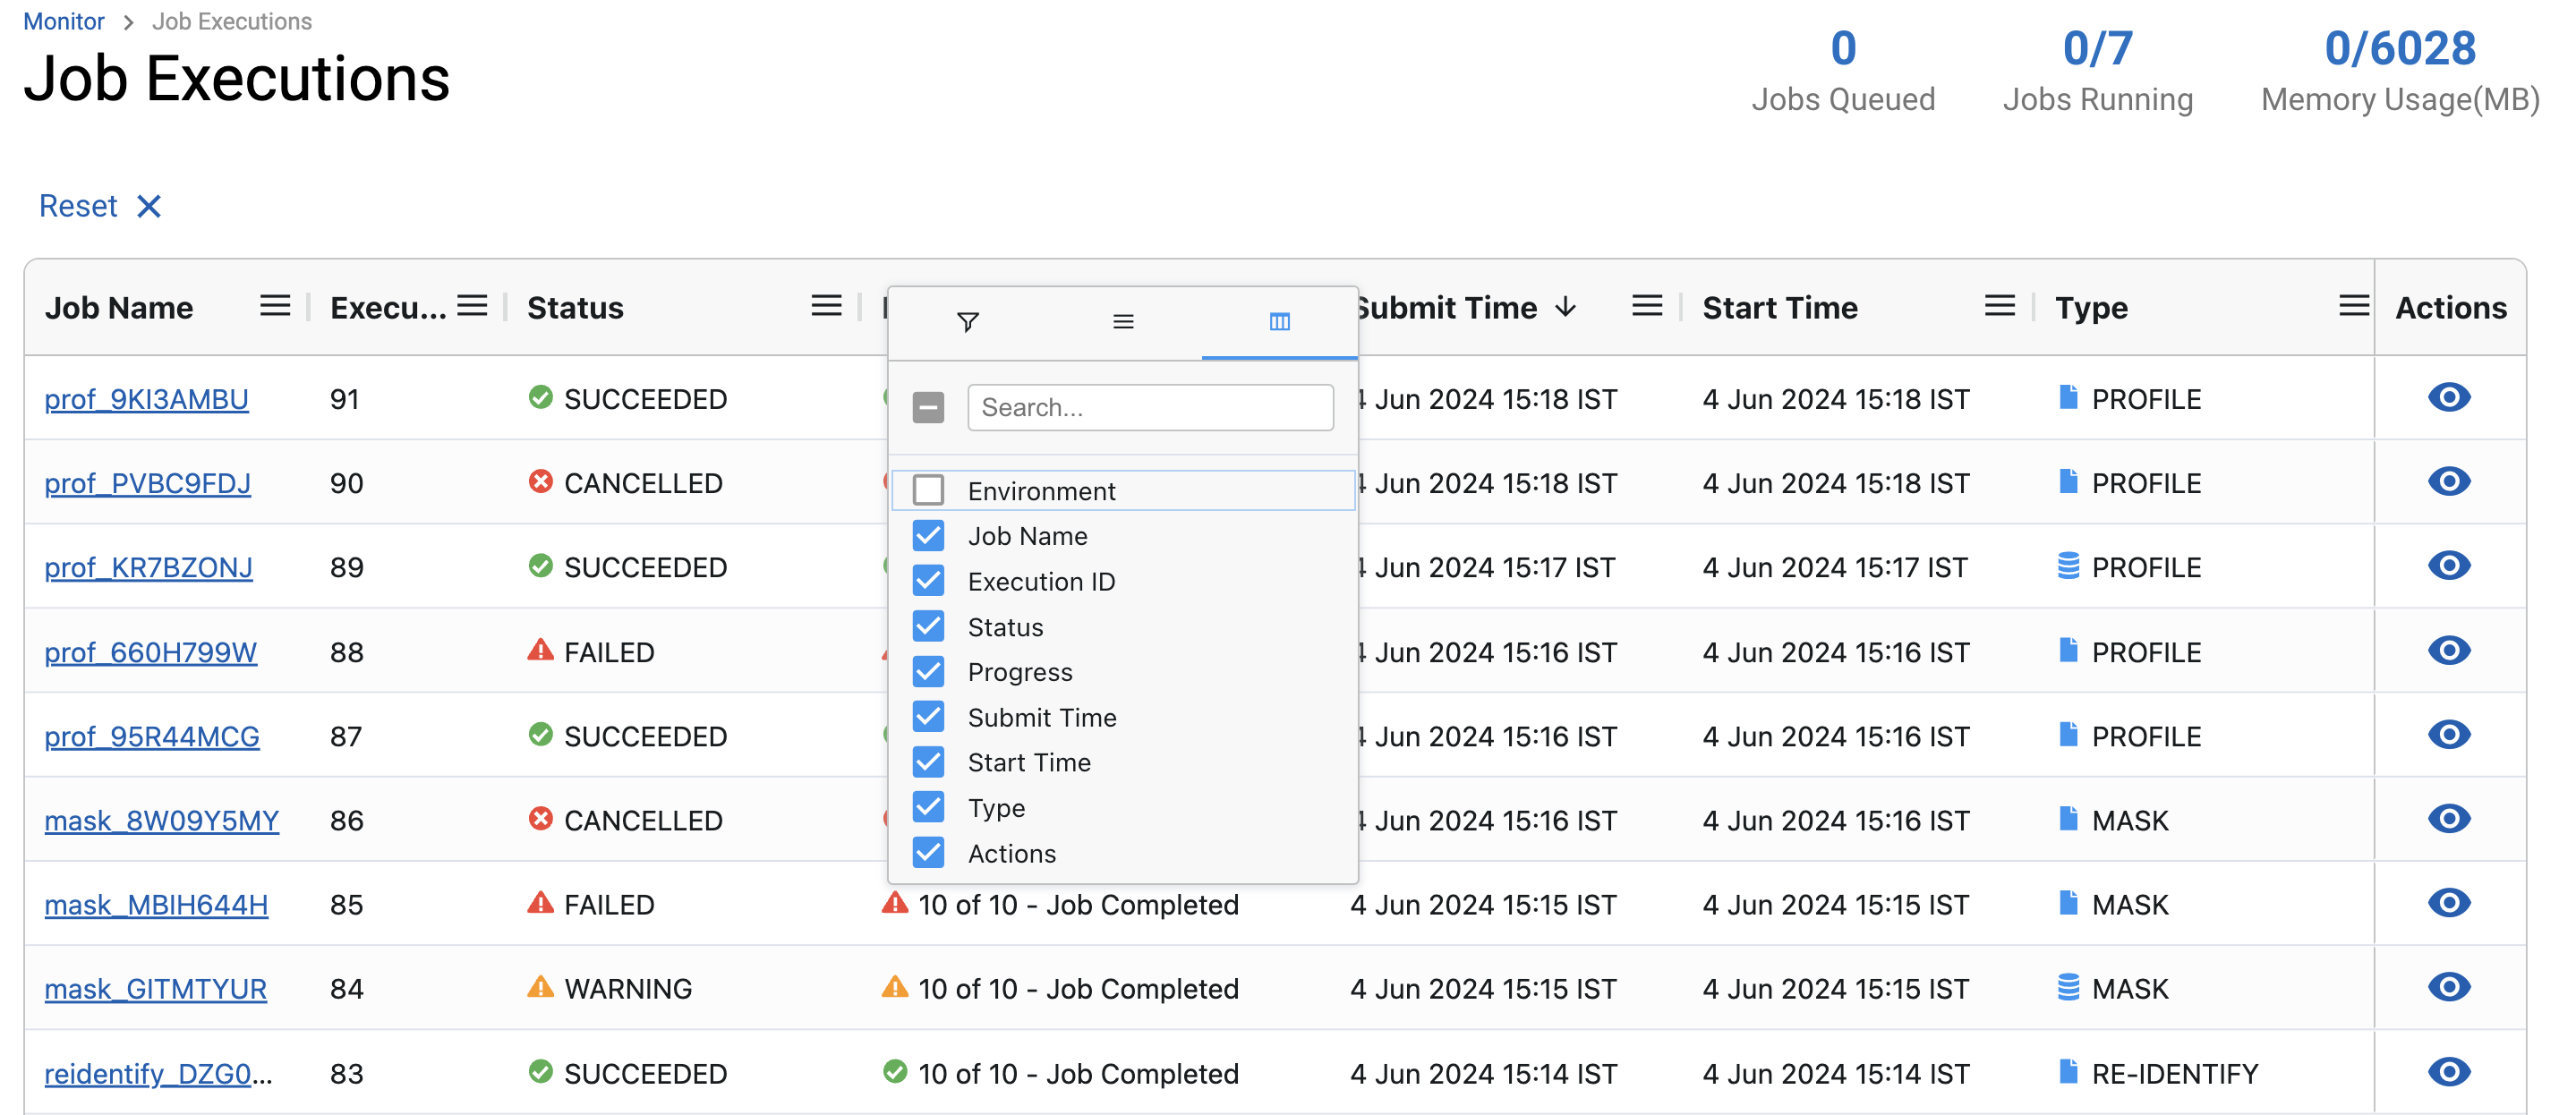Switch to the general menu tab in popup
2576x1115 pixels.
point(1123,322)
